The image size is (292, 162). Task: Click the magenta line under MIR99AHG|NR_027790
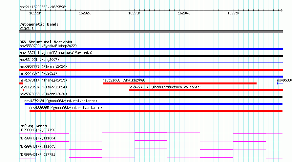coord(151,133)
